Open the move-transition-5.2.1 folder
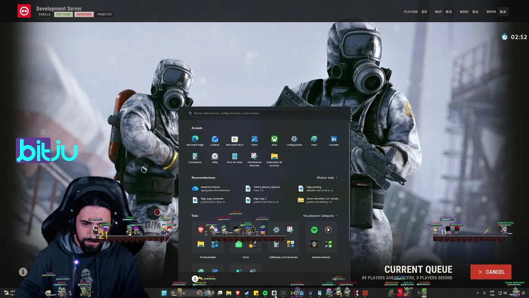Viewport: 529px width, 298px height. click(x=319, y=200)
